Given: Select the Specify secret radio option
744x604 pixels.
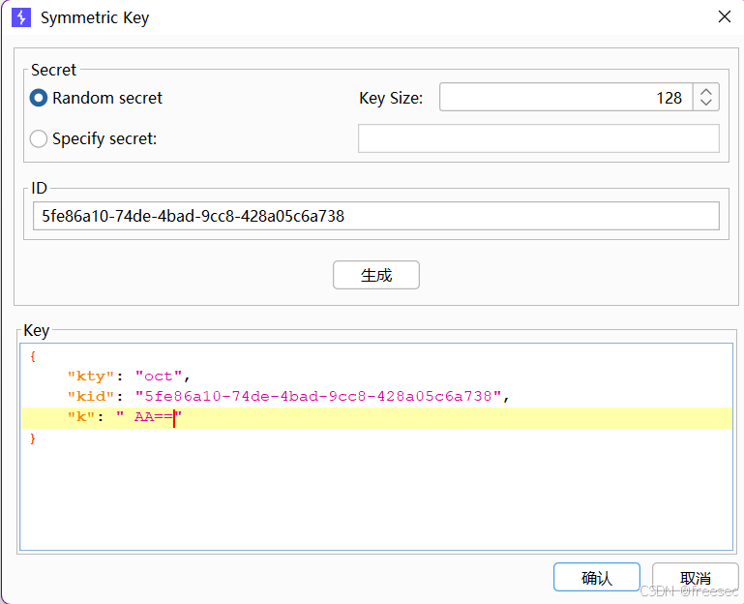Looking at the screenshot, I should point(39,138).
